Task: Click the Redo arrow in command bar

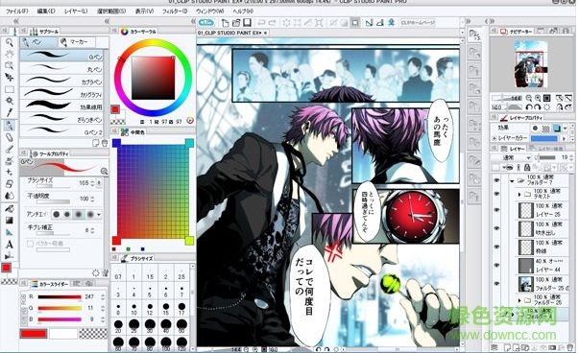Action: (x=272, y=23)
